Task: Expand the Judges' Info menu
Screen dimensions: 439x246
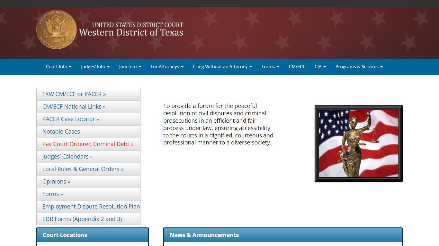Action: coord(95,67)
